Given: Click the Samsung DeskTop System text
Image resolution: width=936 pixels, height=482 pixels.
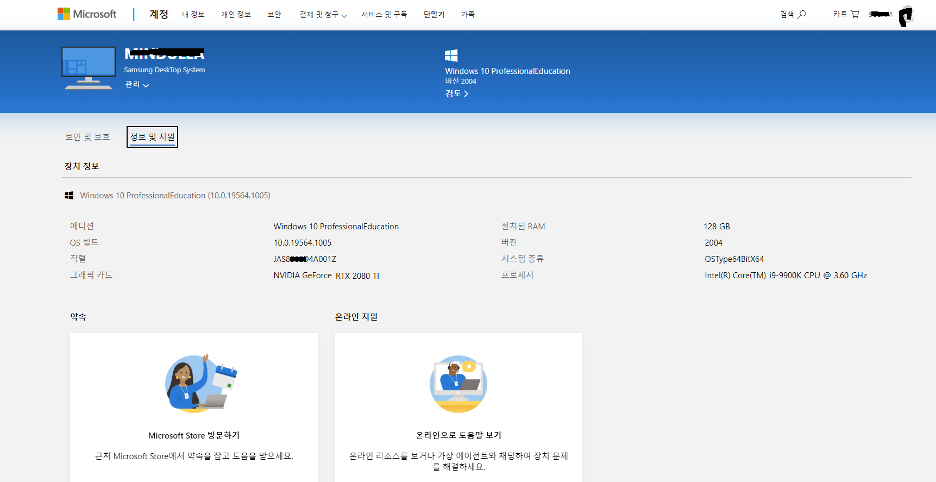Looking at the screenshot, I should click(x=165, y=70).
